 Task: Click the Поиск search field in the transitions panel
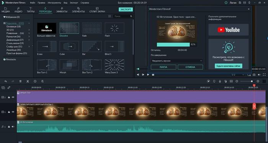coord(121,16)
